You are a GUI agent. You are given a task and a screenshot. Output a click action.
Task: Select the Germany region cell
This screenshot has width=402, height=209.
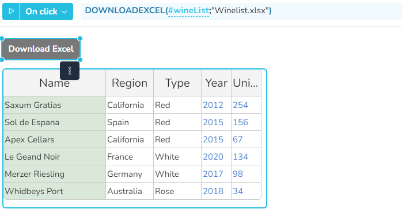[130, 174]
